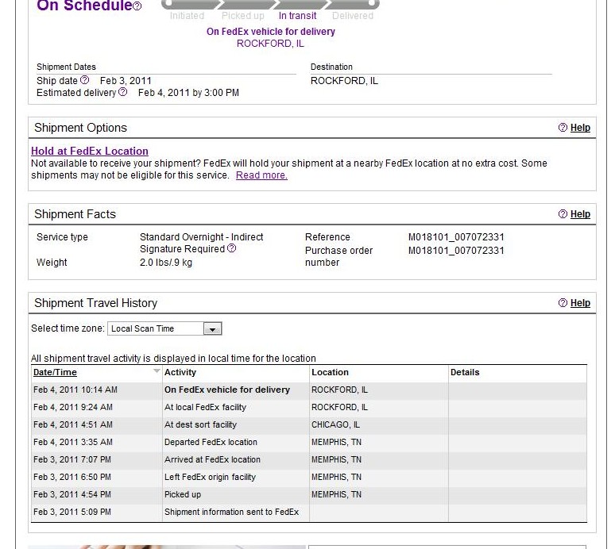This screenshot has width=615, height=549.
Task: Click the question mark icon next to Ship date
Action: [x=85, y=80]
